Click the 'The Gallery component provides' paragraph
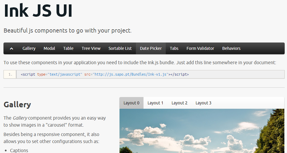This screenshot has height=153, width=287. [54, 121]
